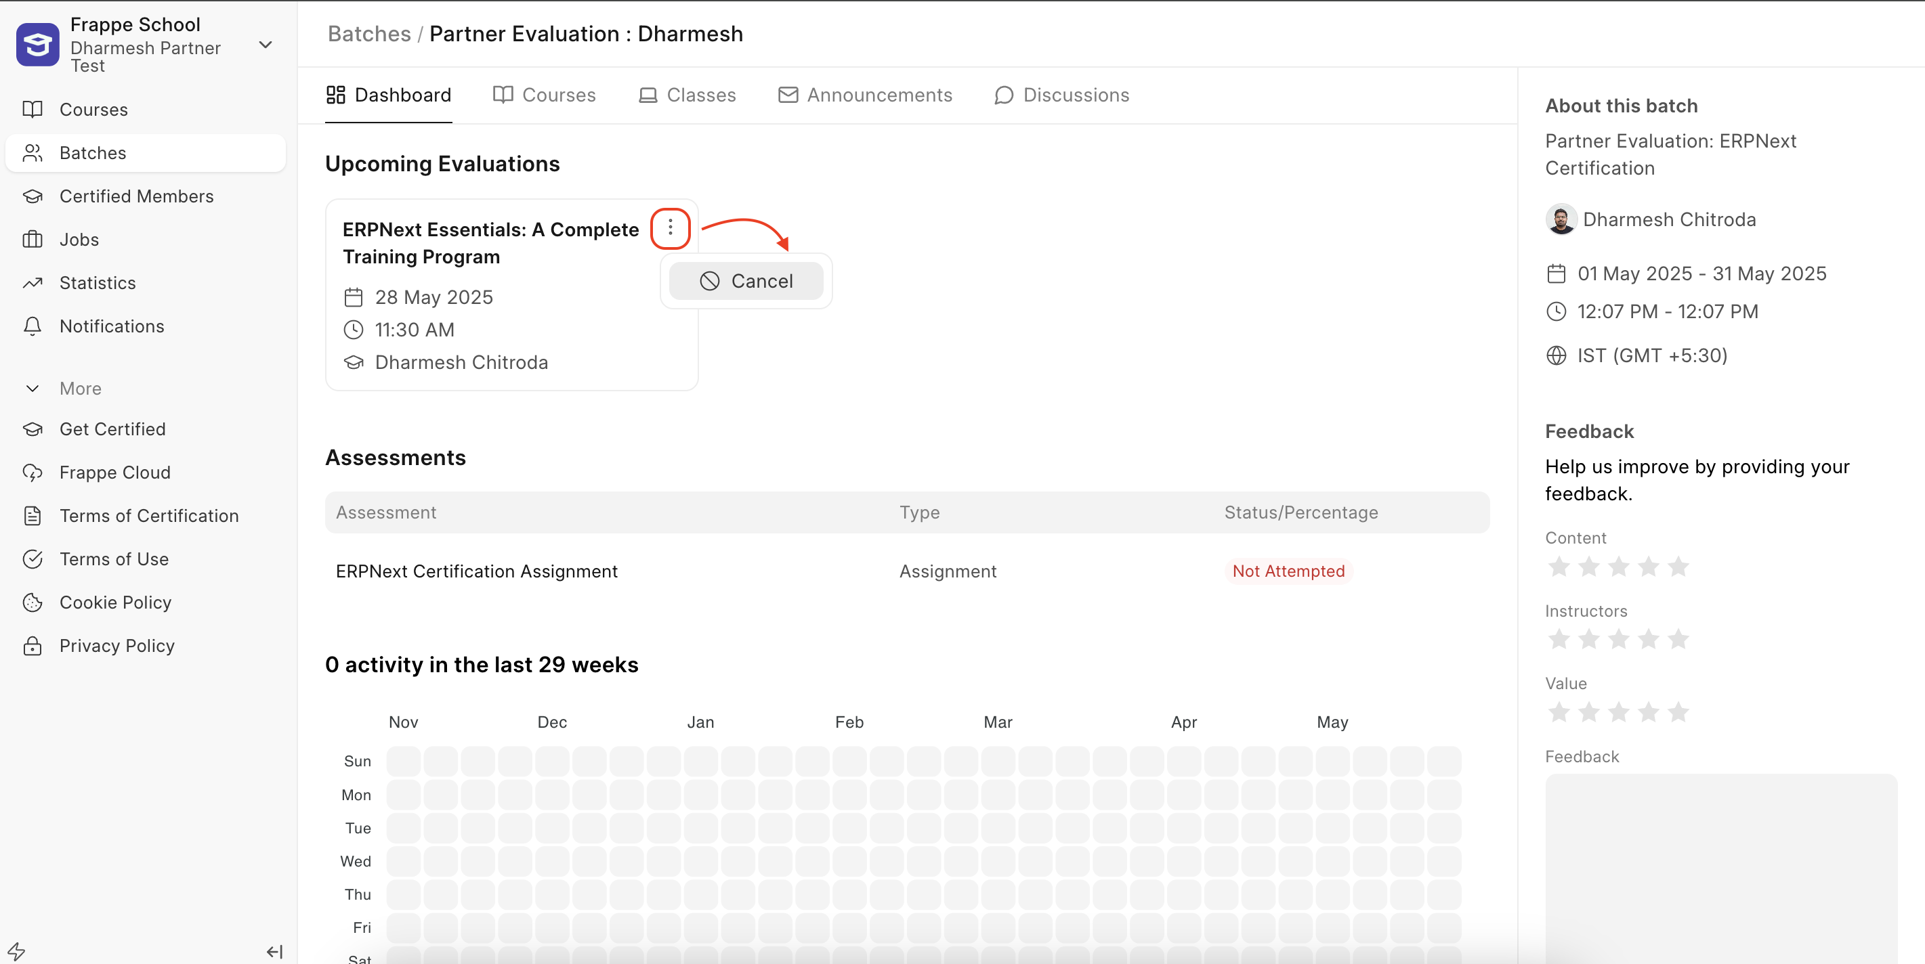The image size is (1925, 964).
Task: Rate Content five stars
Action: (1678, 567)
